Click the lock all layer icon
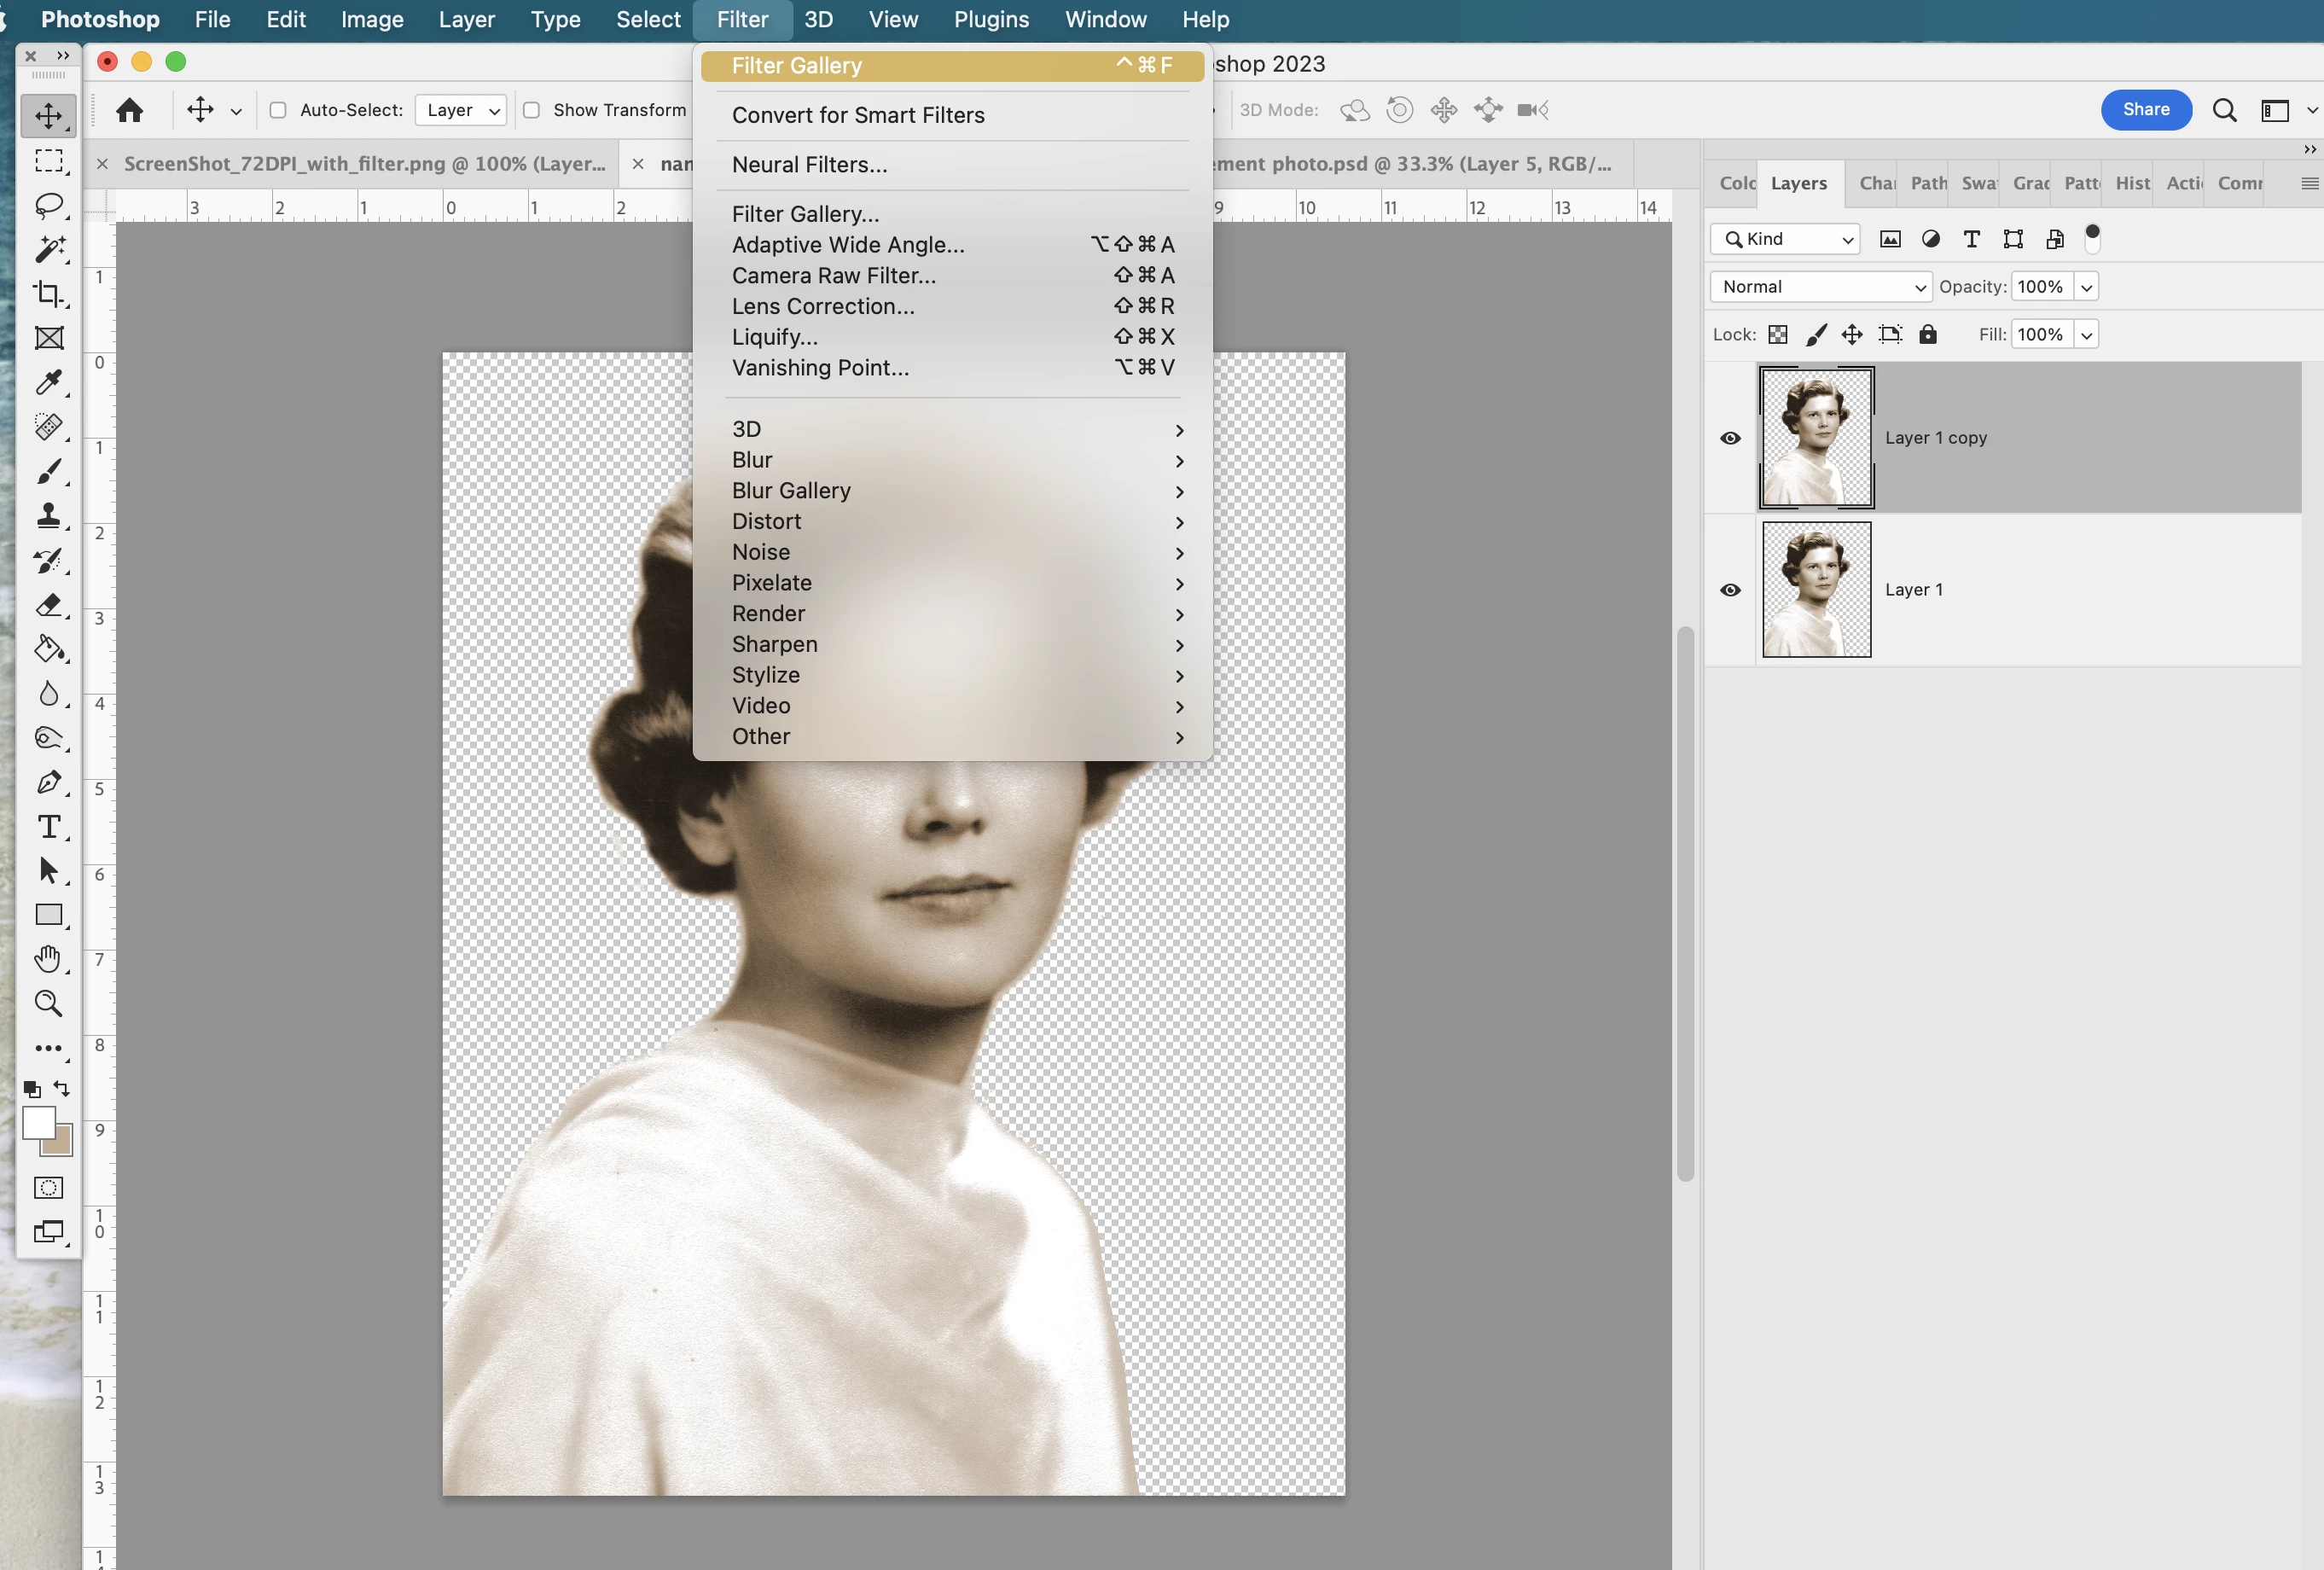 [x=1927, y=334]
